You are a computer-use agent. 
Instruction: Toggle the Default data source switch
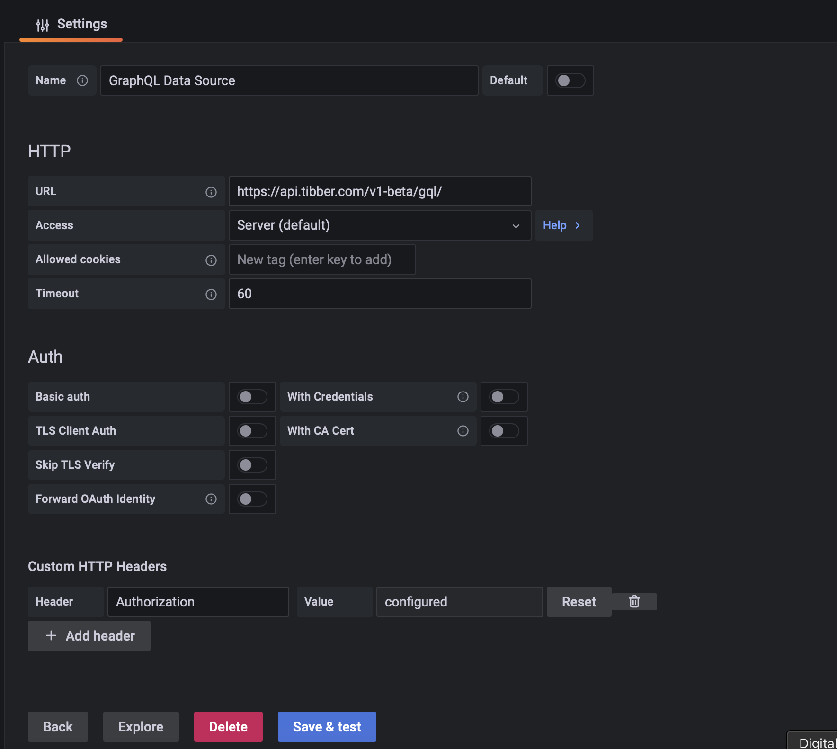click(570, 80)
